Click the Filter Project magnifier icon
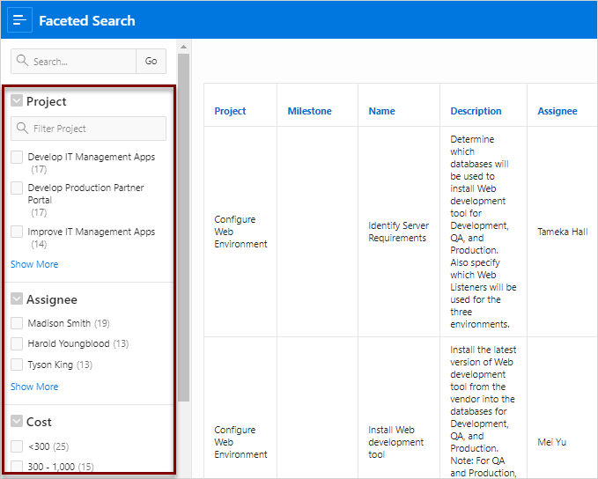 point(23,129)
